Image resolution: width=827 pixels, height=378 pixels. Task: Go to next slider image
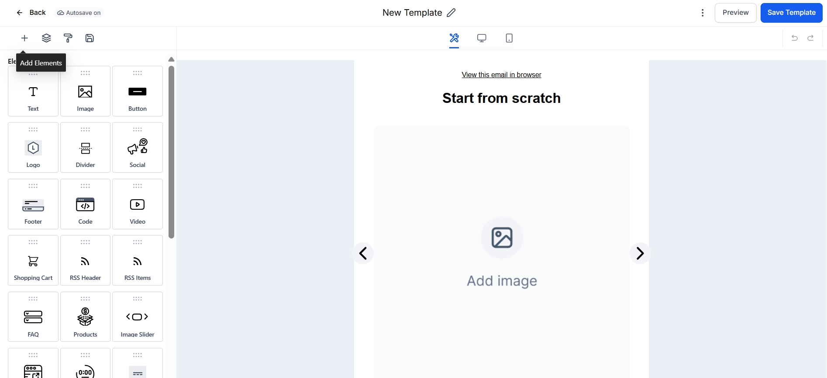640,253
